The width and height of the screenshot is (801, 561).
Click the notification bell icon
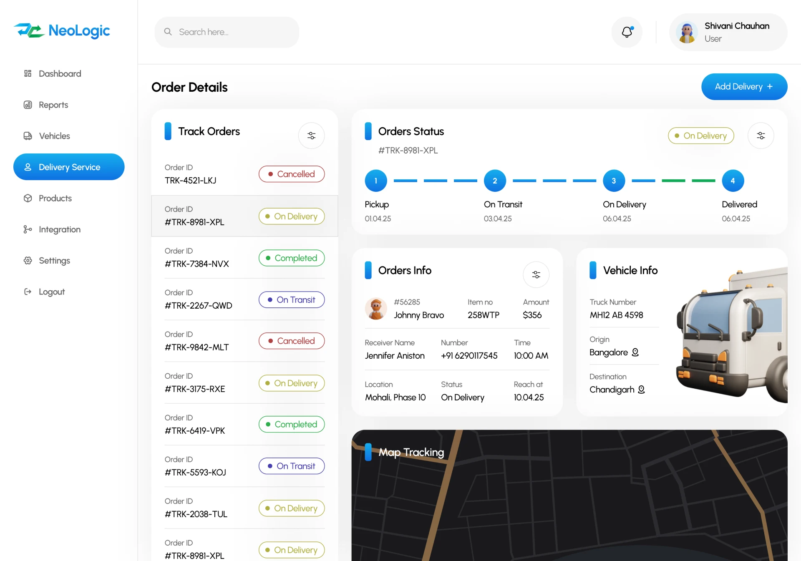click(x=627, y=32)
